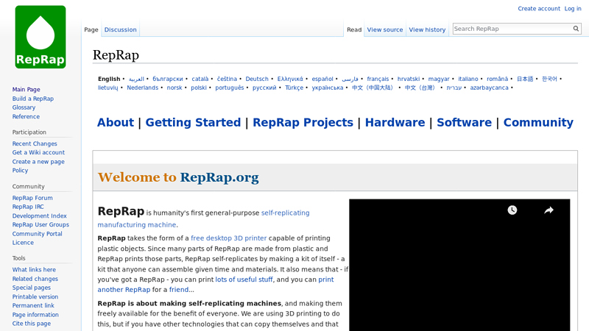
Task: Switch to the Page tab
Action: (91, 29)
